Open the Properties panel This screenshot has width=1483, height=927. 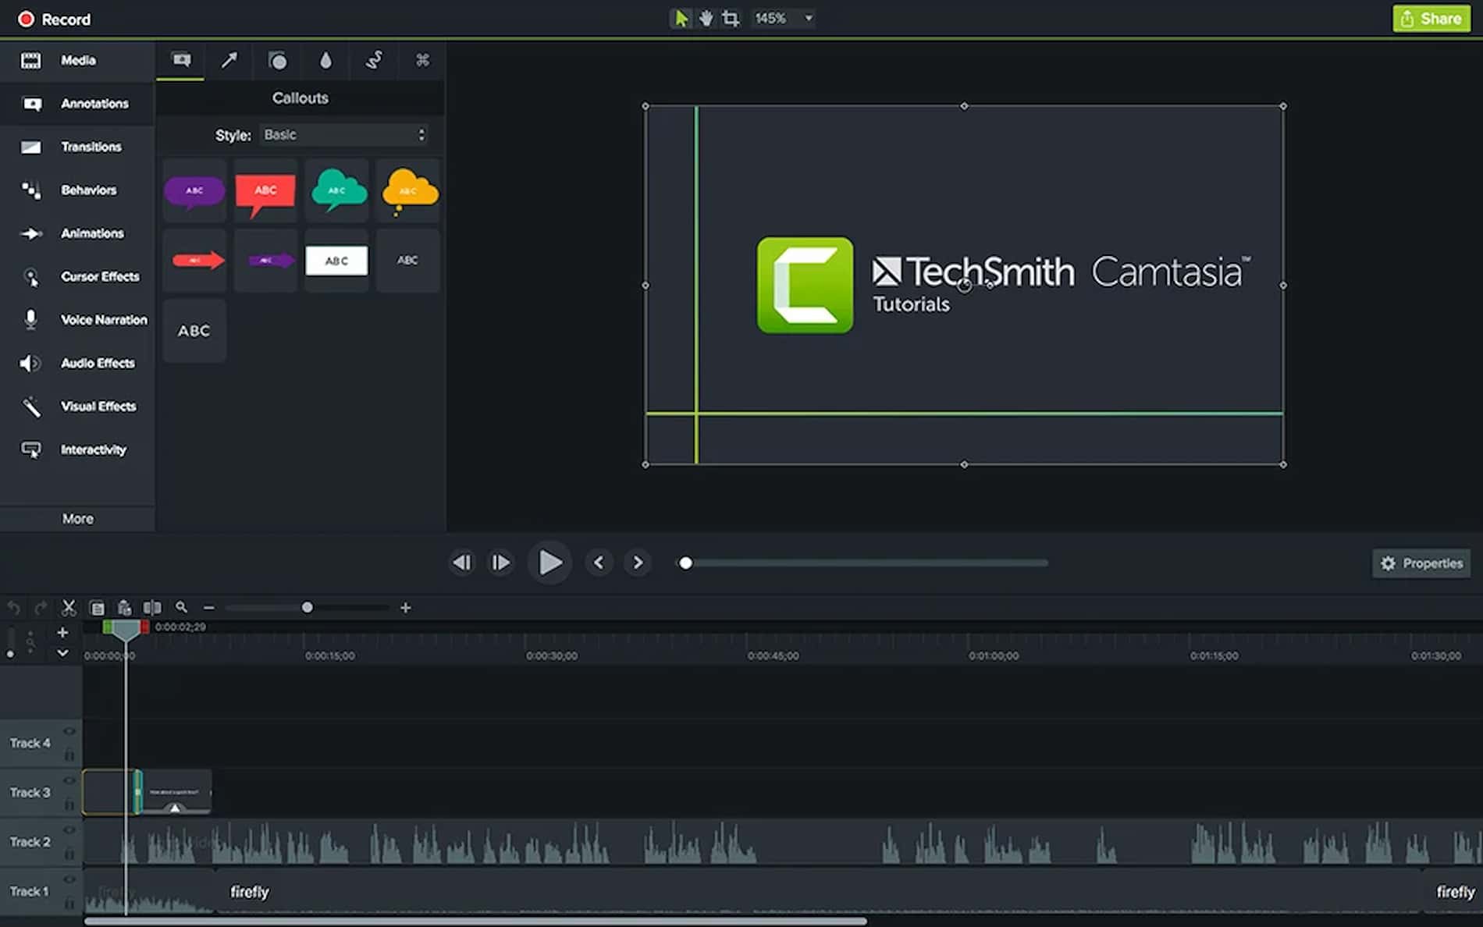(1421, 563)
